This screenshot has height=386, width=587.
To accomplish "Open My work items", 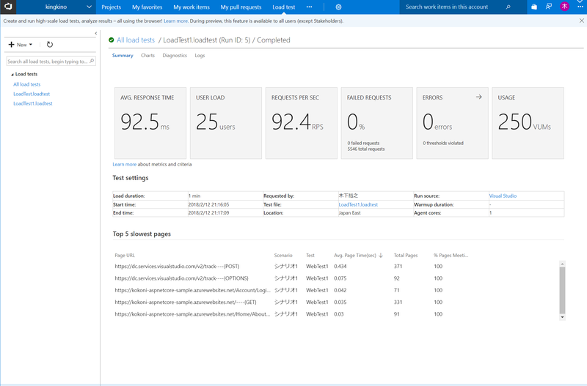I will (192, 7).
